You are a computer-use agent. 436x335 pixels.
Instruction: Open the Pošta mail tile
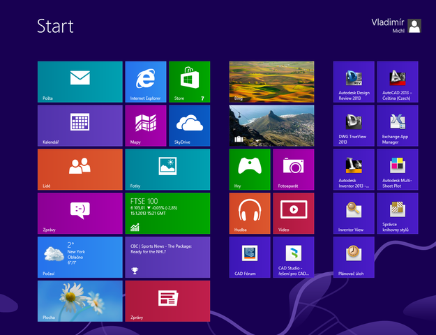[x=80, y=82]
